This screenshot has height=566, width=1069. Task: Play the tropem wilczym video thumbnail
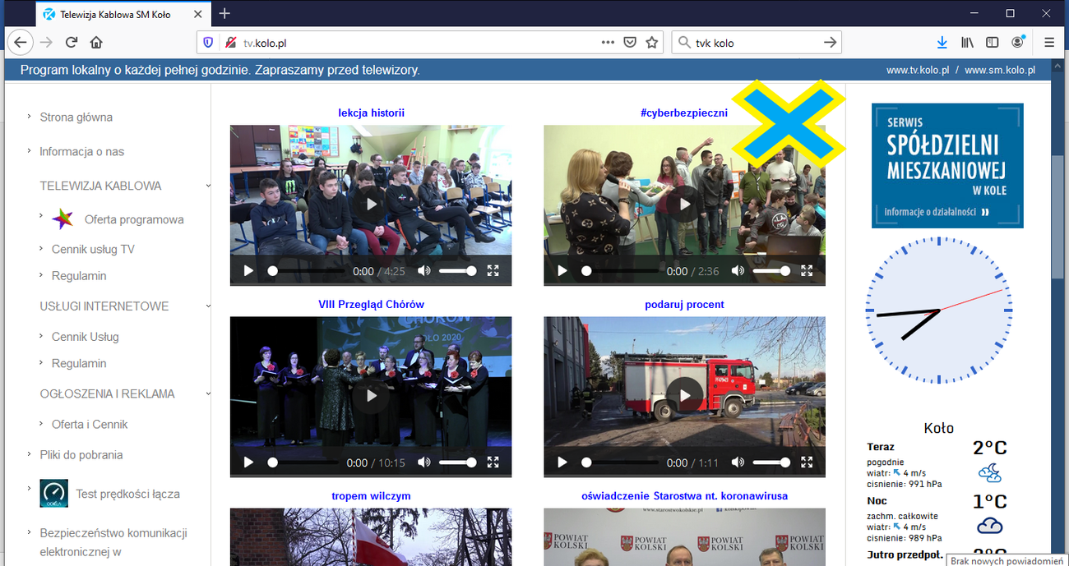[371, 537]
